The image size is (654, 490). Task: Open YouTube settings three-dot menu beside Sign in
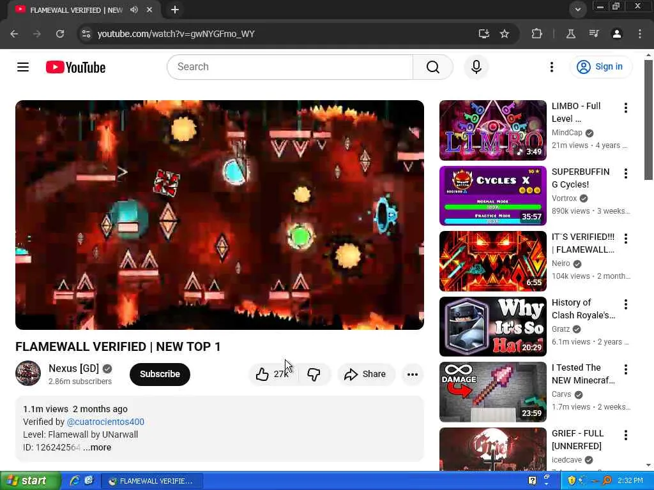click(551, 66)
